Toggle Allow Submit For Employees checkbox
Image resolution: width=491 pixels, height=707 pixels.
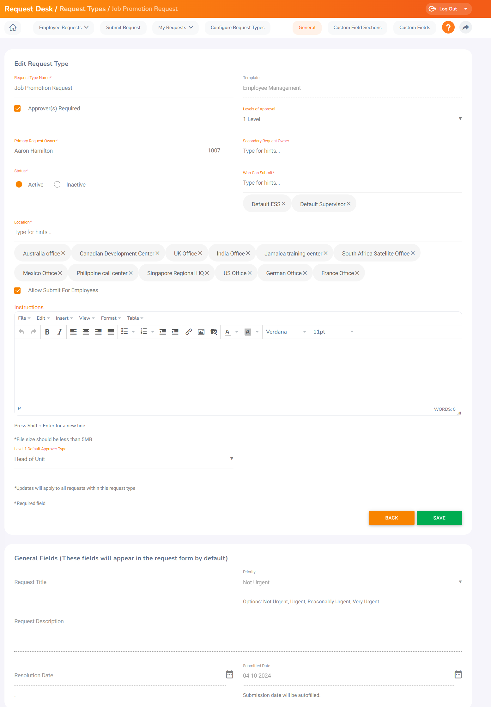point(18,290)
